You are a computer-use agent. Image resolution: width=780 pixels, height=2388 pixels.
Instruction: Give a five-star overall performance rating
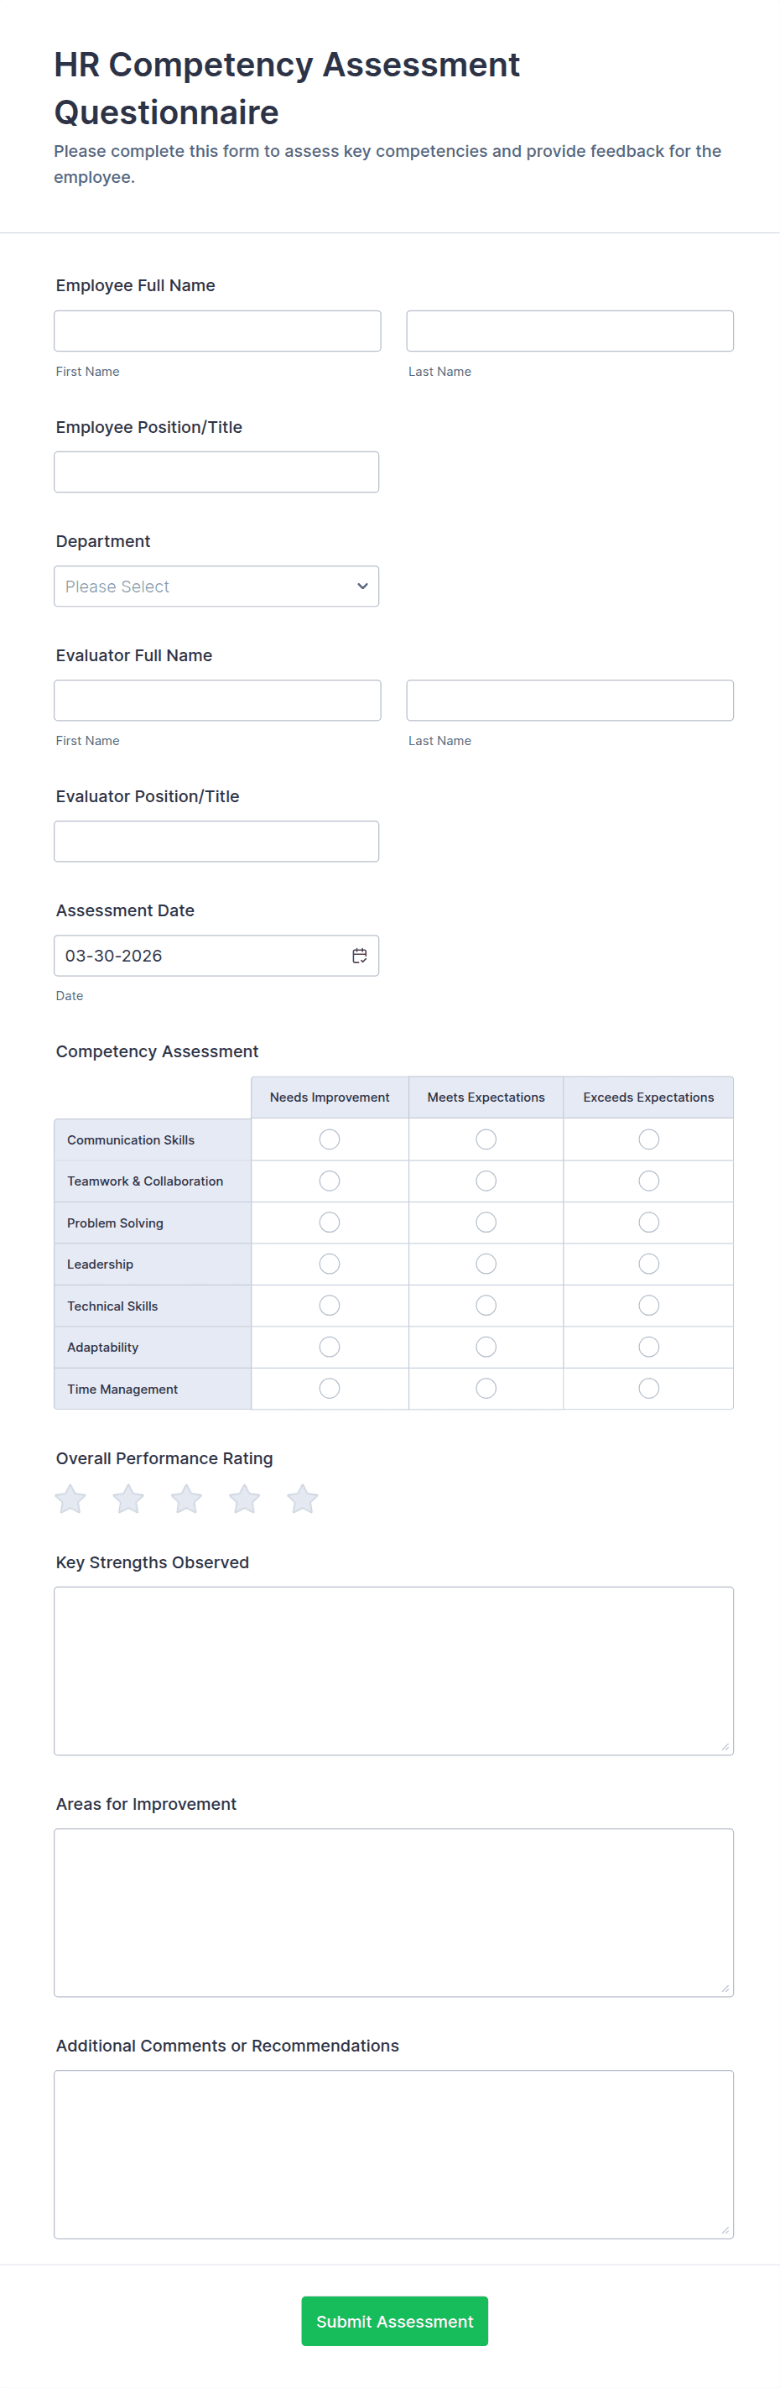point(303,1499)
